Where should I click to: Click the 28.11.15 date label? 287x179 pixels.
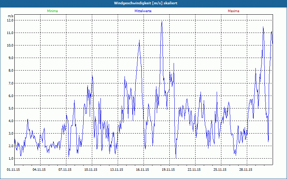pyautogui.click(x=246, y=170)
